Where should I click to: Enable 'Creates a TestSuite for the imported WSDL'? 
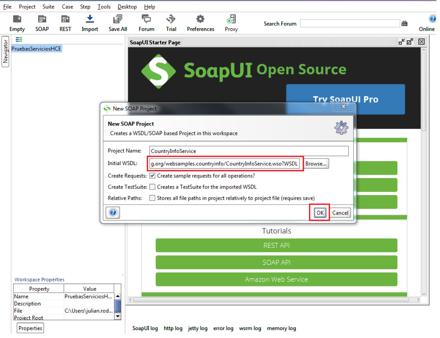[152, 187]
